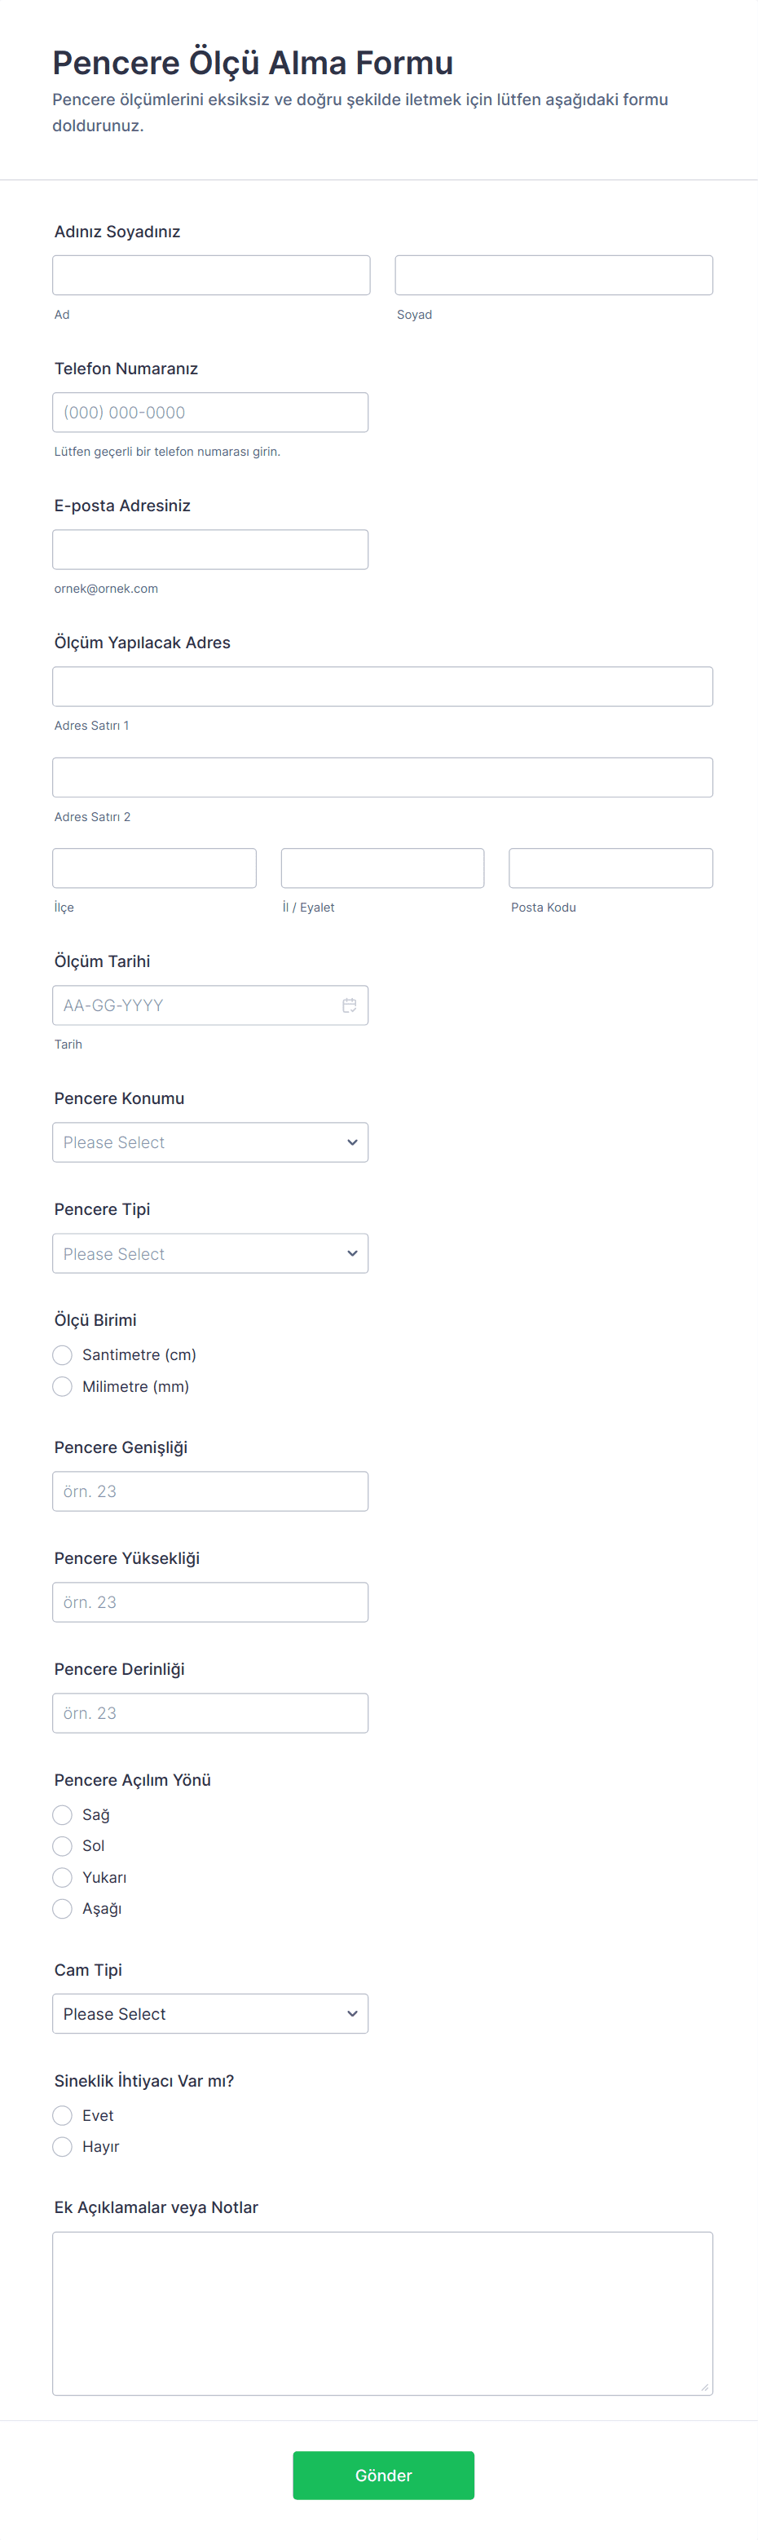Click the Telefon Numaranız input
The height and width of the screenshot is (2540, 758).
coord(210,412)
